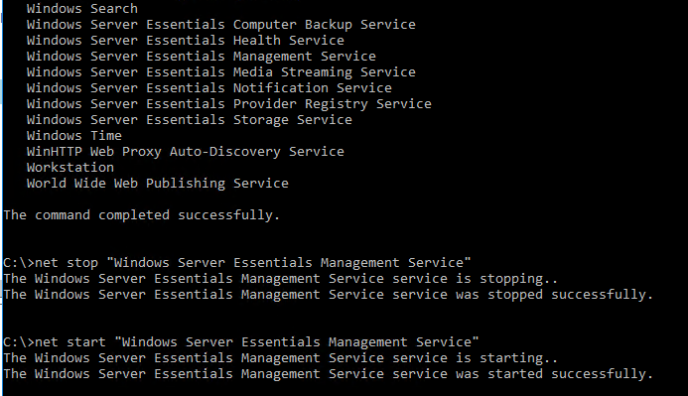Click the 'service is starting' output line
The image size is (688, 396).
[281, 358]
